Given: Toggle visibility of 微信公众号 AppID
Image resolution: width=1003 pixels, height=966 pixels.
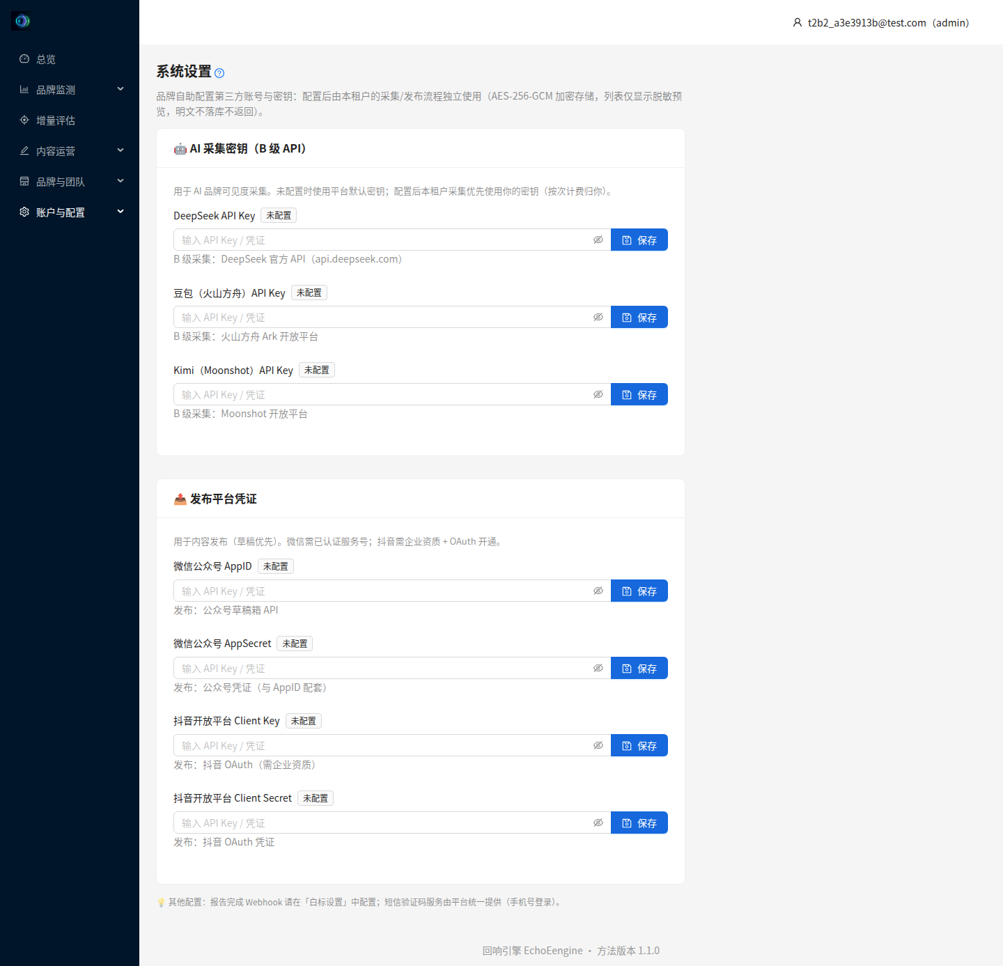Looking at the screenshot, I should coord(598,591).
